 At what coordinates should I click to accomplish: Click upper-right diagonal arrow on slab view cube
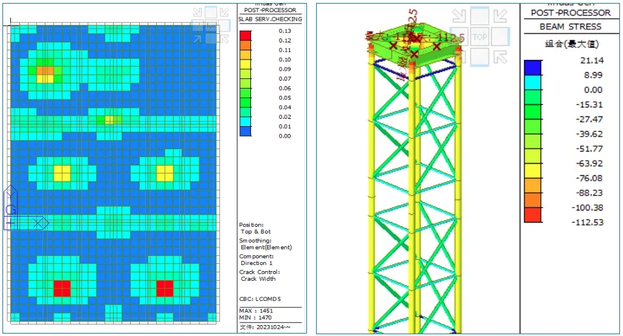(224, 13)
